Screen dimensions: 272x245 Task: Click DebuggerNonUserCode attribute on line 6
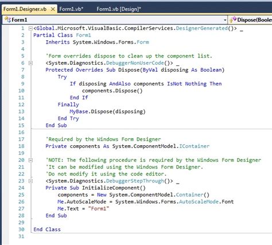coord(135,63)
